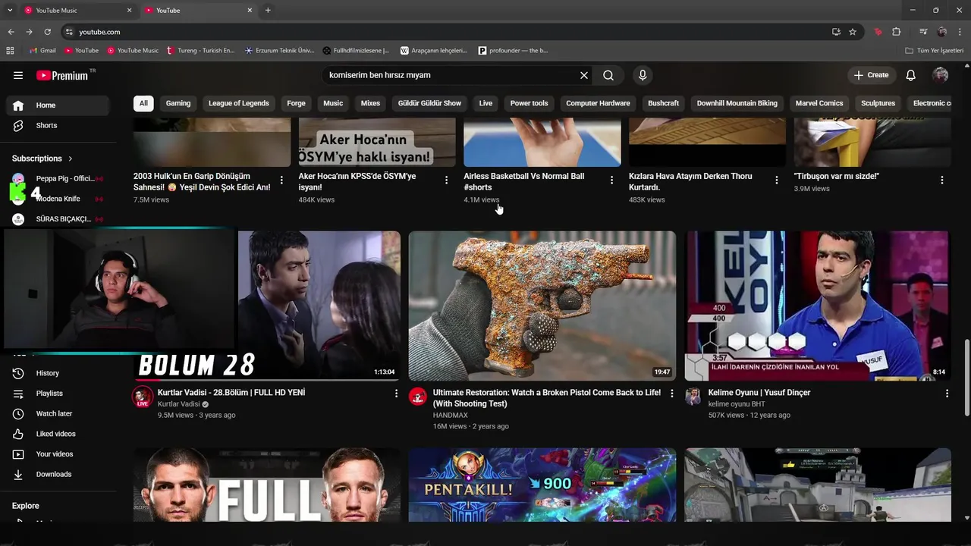Open the notifications bell

click(x=911, y=75)
